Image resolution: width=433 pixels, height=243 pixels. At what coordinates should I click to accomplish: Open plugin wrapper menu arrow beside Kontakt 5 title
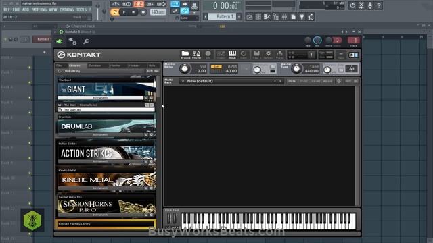pos(55,32)
